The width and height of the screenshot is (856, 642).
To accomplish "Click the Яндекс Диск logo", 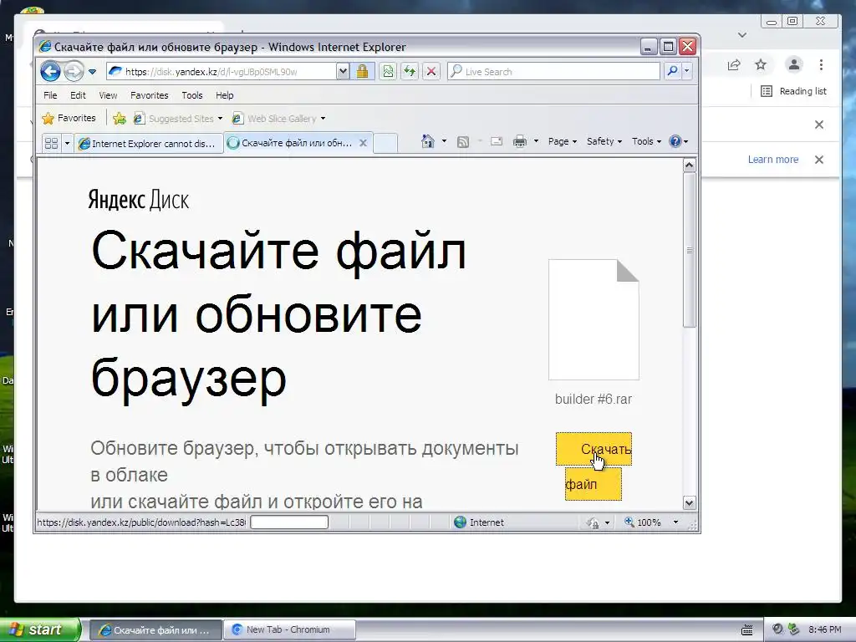I will 138,201.
